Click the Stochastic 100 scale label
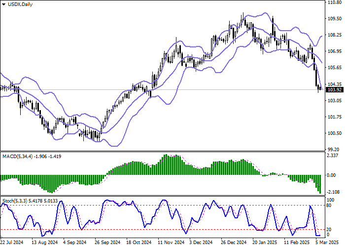This screenshot has height=247, width=345. 331,199
